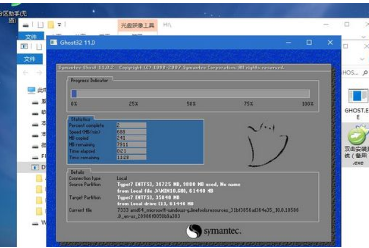Select the drive starting with 系 in the tree
This screenshot has width=369, height=248.
(x=39, y=102)
